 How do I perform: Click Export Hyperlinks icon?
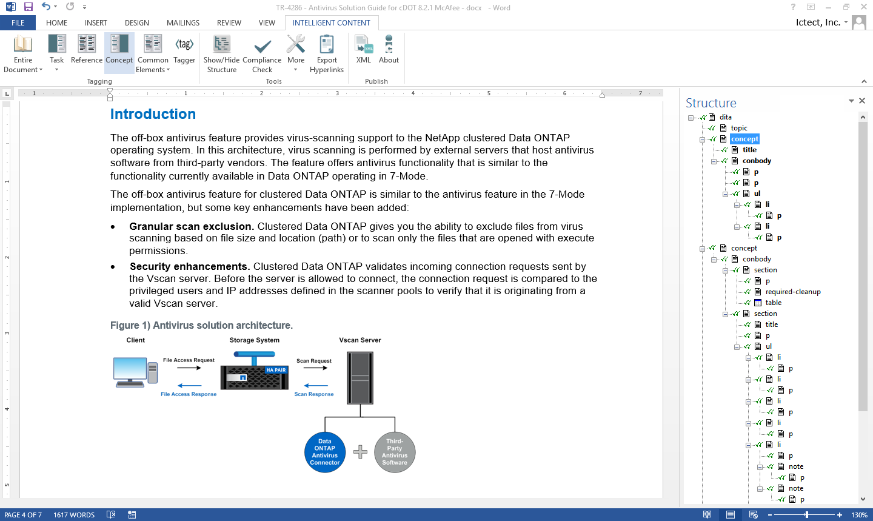[x=327, y=44]
